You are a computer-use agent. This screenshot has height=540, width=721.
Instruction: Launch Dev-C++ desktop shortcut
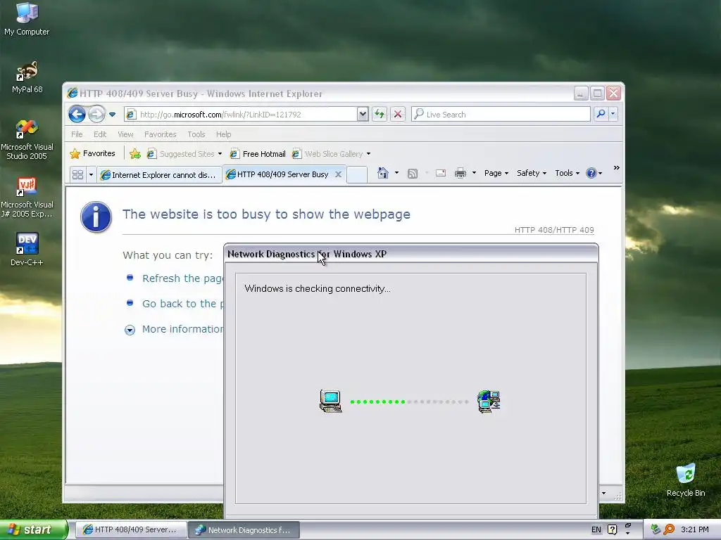click(27, 250)
